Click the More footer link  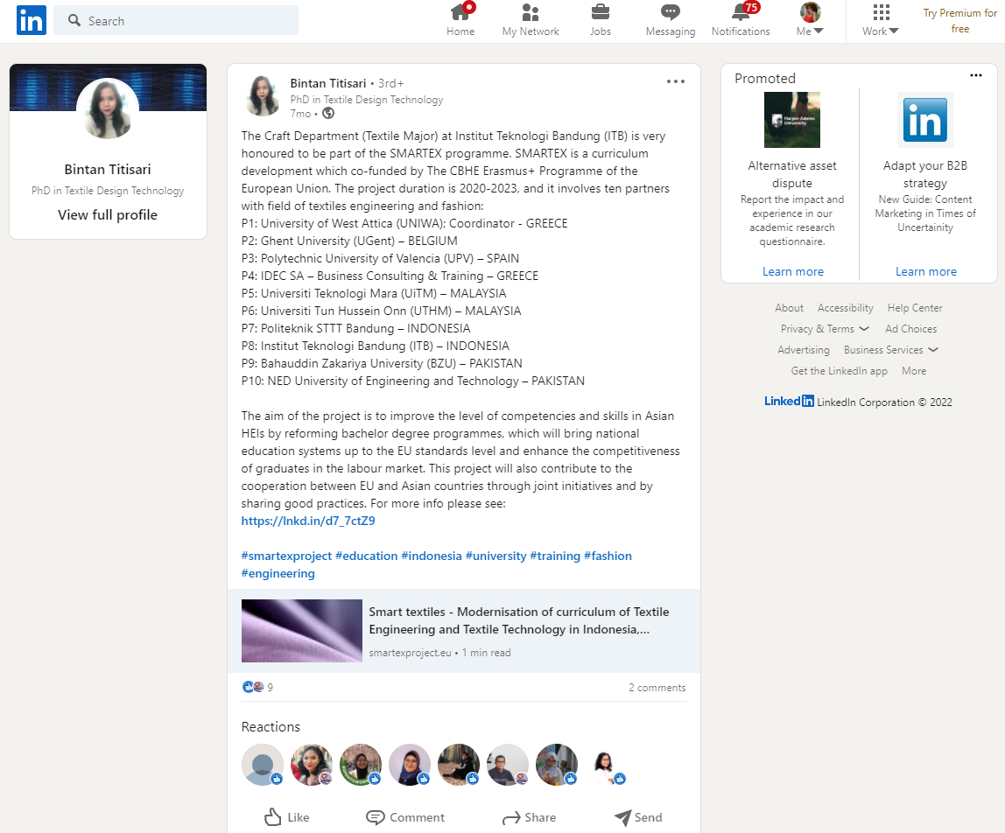[x=913, y=371]
